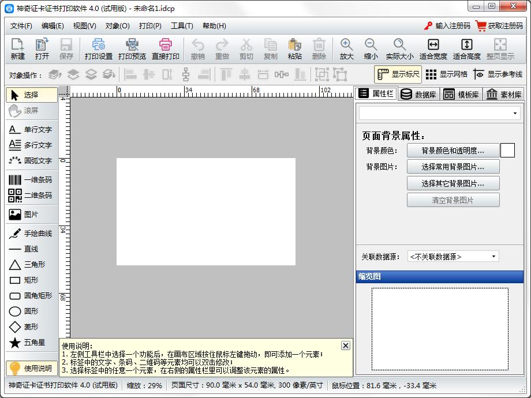
Task: Select the 一维条码 barcode tool
Action: point(31,180)
